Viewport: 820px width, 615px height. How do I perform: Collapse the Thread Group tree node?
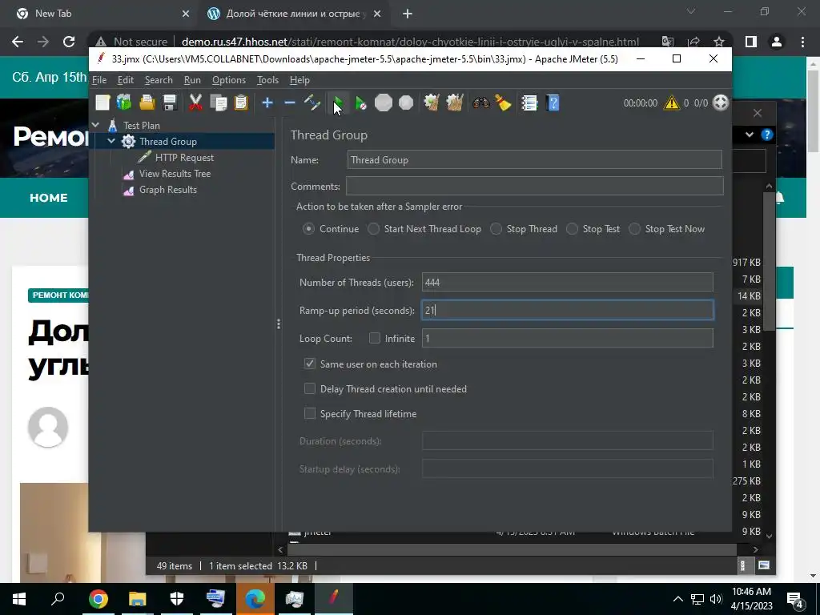tap(111, 141)
